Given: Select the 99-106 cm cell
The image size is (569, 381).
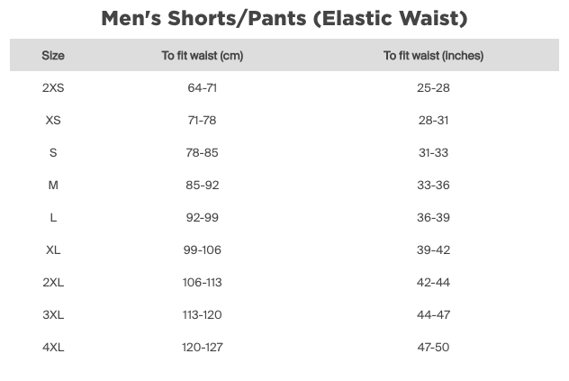Looking at the screenshot, I should [x=203, y=250].
